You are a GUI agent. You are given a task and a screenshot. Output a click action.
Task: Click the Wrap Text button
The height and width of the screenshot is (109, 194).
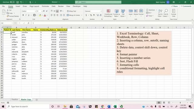point(72,11)
